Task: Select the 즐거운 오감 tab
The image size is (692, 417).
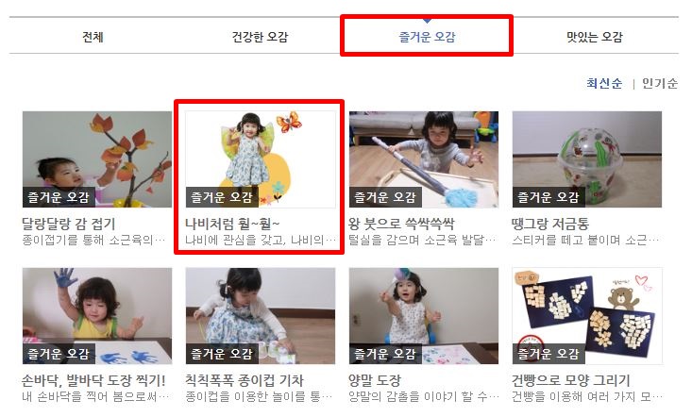Action: [427, 37]
